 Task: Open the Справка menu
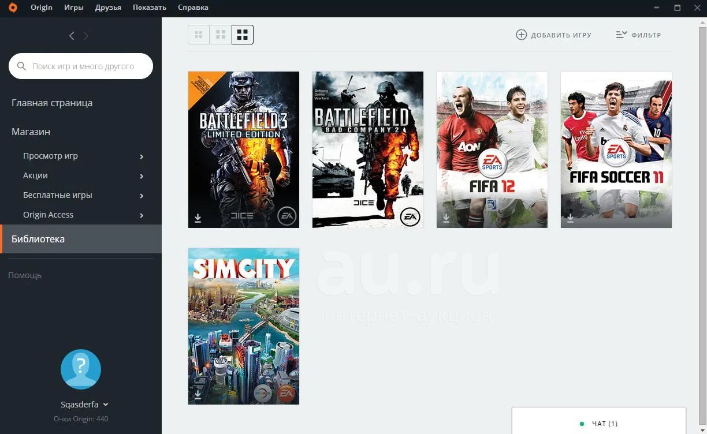[x=193, y=8]
